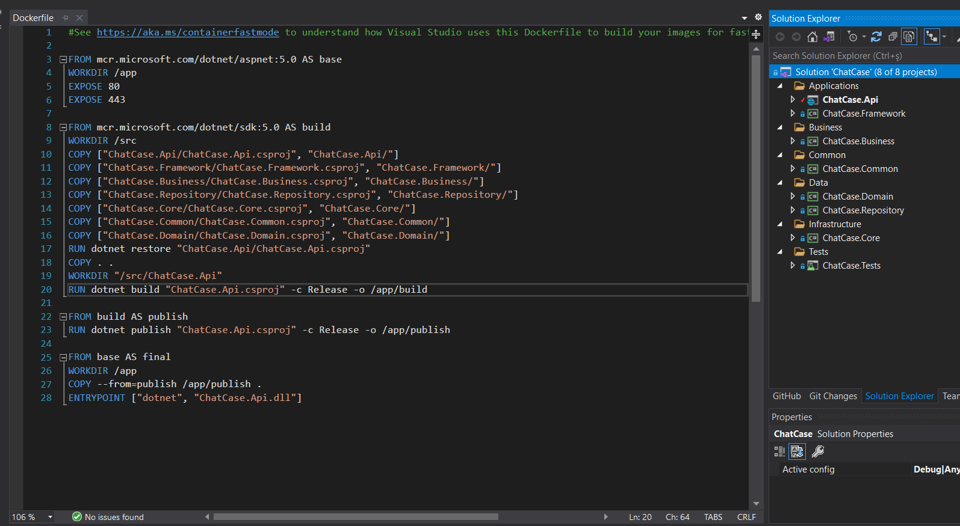Viewport: 960px width, 526px height.
Task: Collapse the FROM sdk build code block
Action: [63, 127]
